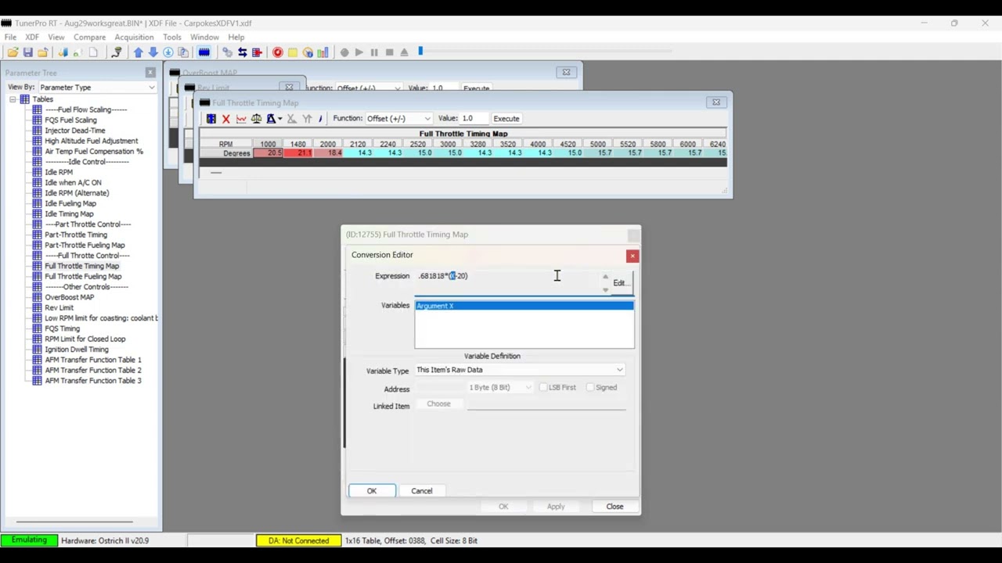The image size is (1002, 563).
Task: Open the Acquisition menu
Action: [134, 37]
